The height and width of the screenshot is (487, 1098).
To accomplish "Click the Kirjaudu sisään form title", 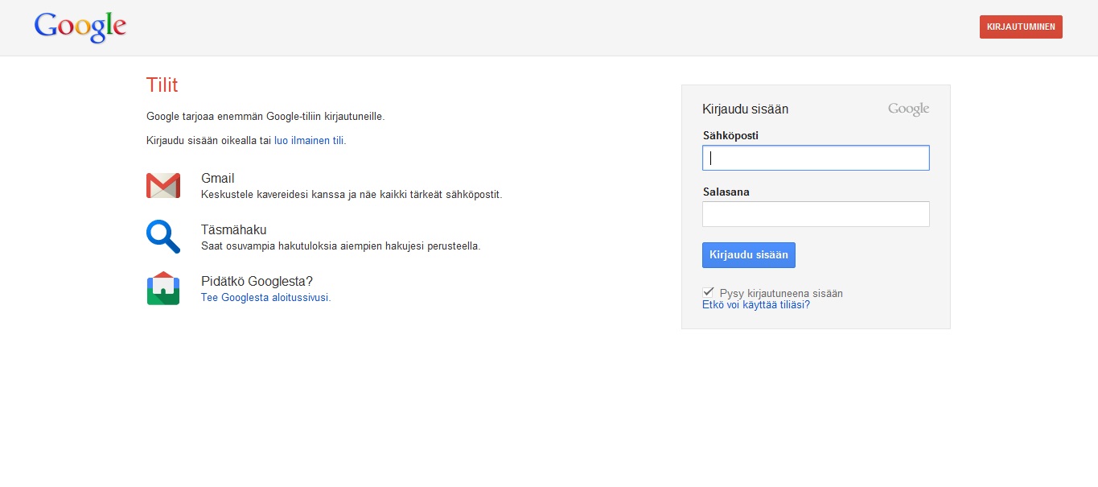I will coord(745,109).
